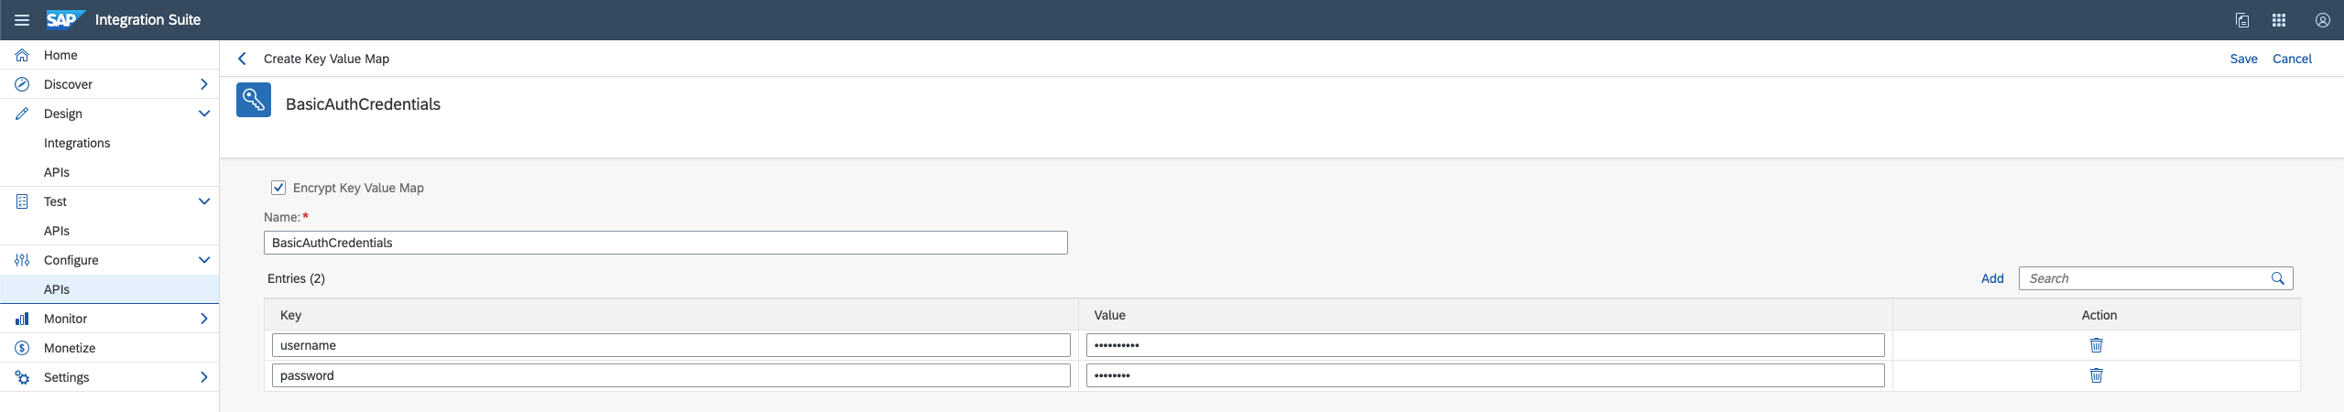The width and height of the screenshot is (2344, 412).
Task: Open the user profile icon
Action: pyautogui.click(x=2323, y=20)
